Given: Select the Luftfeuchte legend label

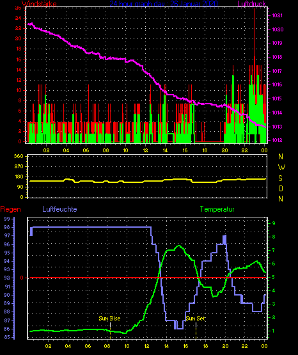Looking at the screenshot, I should click(x=59, y=209).
